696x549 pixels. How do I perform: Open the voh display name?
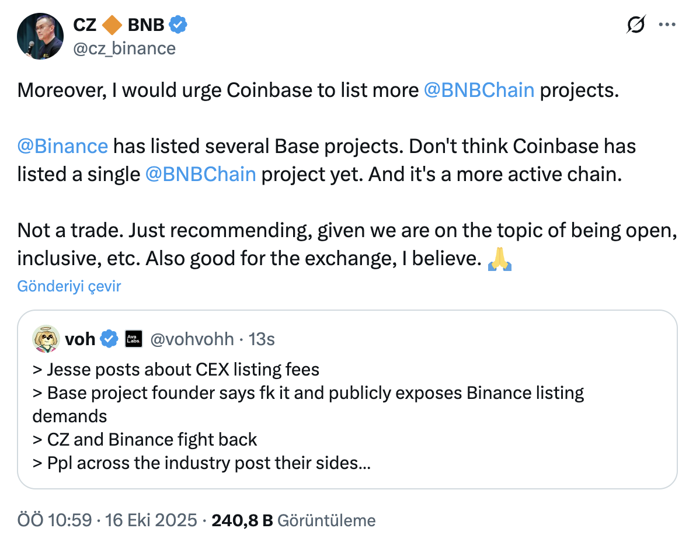tap(80, 339)
